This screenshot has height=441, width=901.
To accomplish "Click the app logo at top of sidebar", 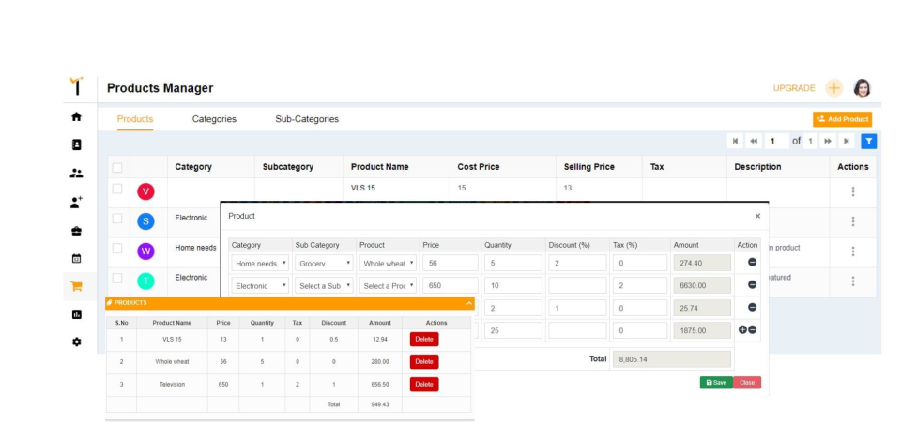I will (76, 86).
